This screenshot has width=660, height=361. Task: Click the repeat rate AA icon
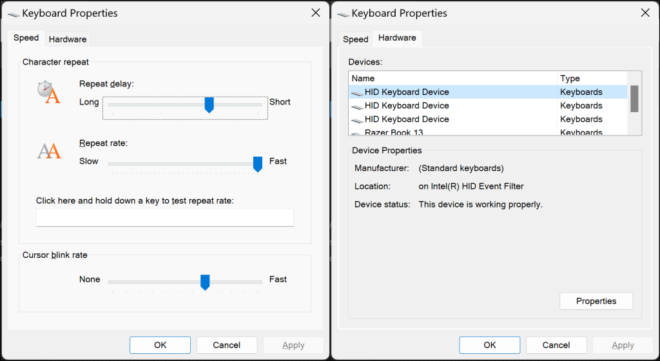pos(49,151)
